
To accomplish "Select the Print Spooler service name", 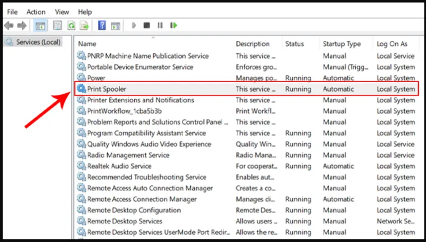I will coord(107,89).
